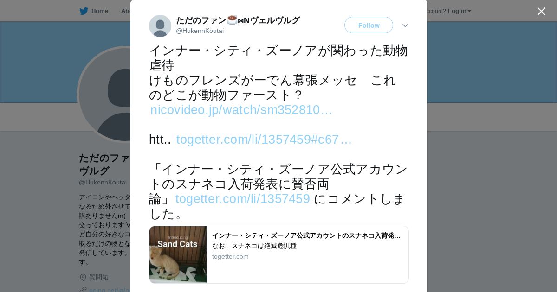Image resolution: width=557 pixels, height=292 pixels.
Task: Click the tweet author's avatar icon
Action: click(x=160, y=26)
